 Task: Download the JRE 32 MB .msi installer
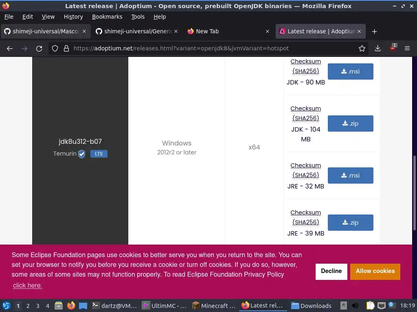coord(350,175)
